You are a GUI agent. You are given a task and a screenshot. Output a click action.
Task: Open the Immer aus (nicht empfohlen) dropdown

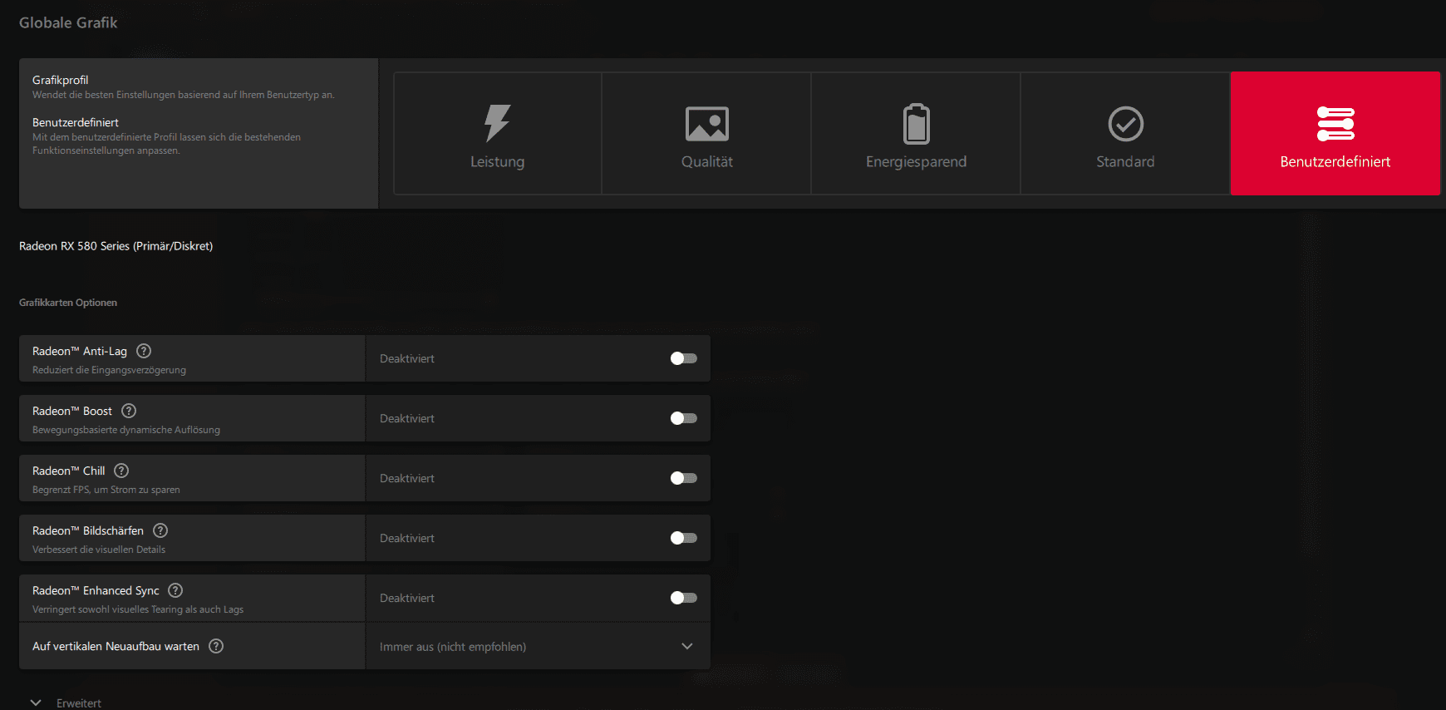click(x=538, y=647)
